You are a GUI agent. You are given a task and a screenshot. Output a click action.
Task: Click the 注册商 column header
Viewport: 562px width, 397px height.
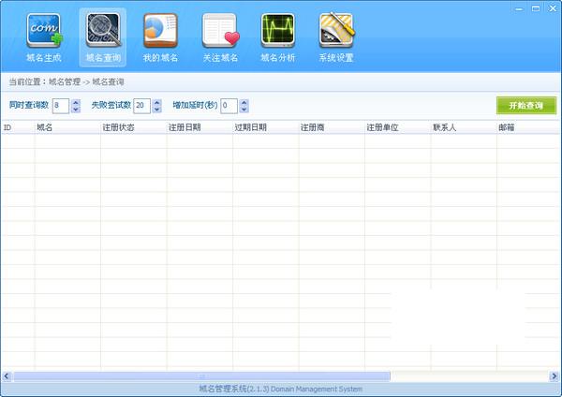(x=330, y=126)
